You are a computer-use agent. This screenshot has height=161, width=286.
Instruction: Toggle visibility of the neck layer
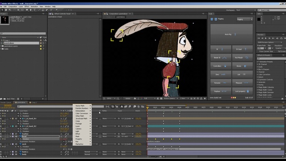pos(1,144)
